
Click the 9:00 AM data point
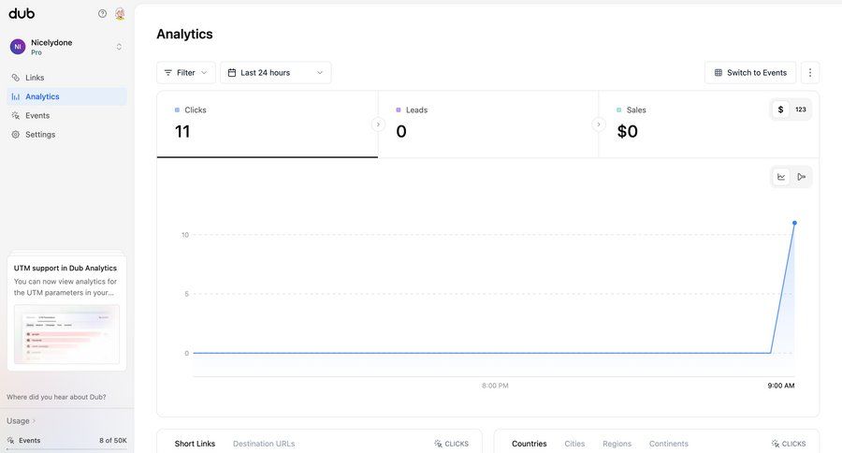coord(794,223)
